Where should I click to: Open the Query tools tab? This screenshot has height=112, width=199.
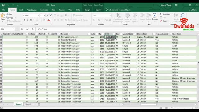pos(98,10)
